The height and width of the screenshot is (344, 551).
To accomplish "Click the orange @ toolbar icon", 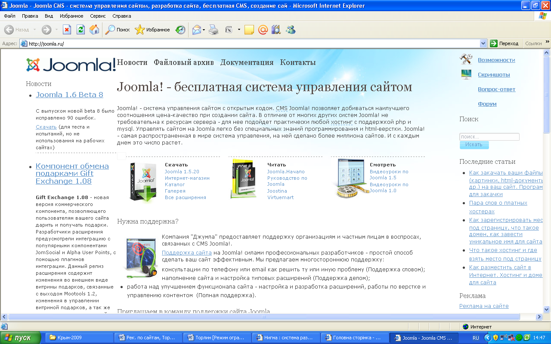I will 263,30.
